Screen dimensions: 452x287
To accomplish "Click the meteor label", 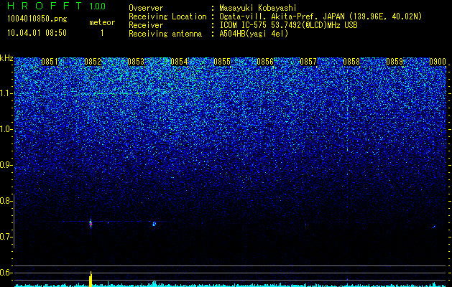I will [102, 22].
